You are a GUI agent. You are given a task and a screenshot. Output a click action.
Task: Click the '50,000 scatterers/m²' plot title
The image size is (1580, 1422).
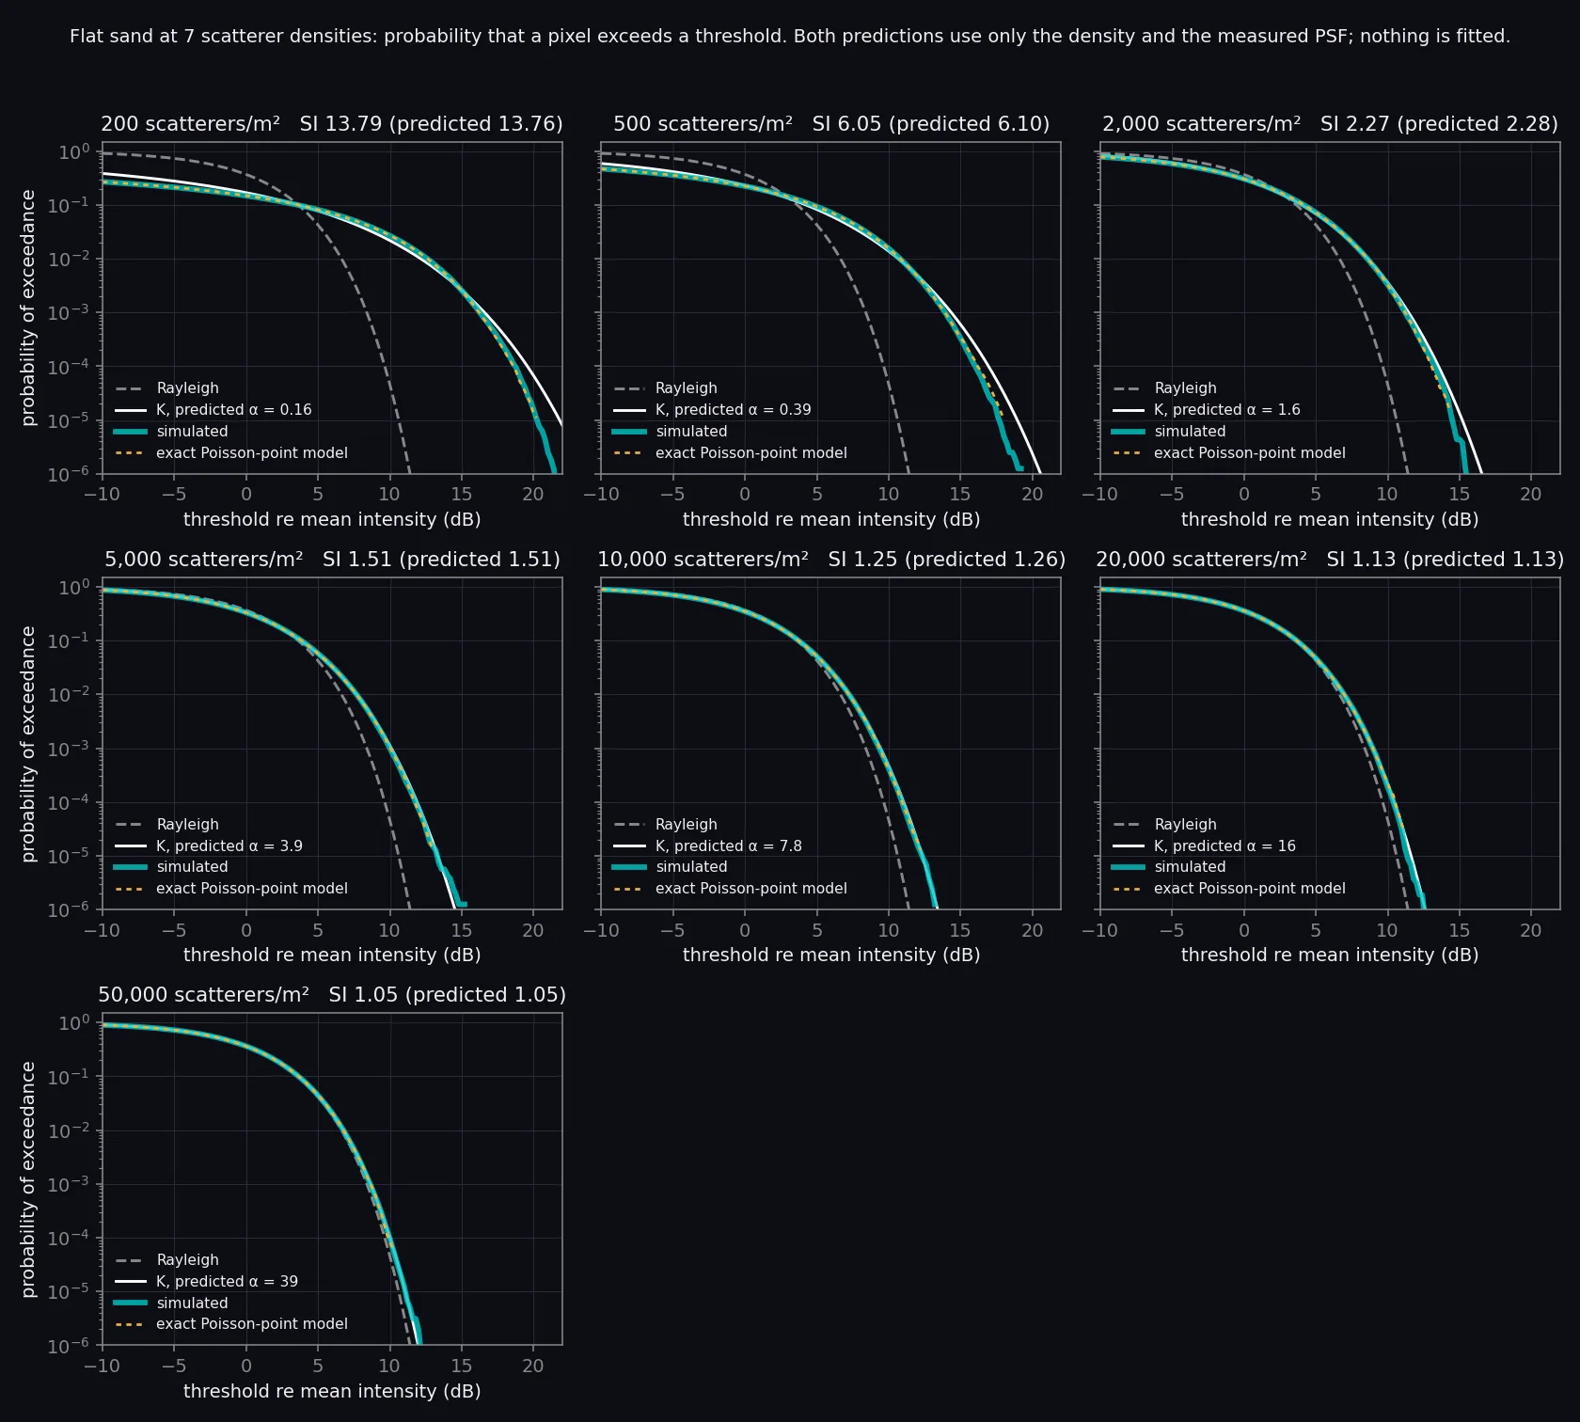pos(332,995)
